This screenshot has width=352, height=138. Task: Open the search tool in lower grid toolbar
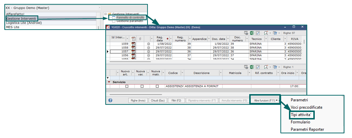click(x=266, y=67)
